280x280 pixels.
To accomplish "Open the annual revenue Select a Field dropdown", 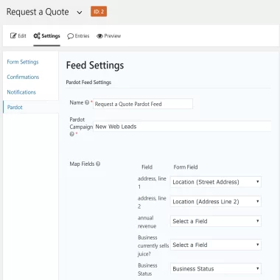I will tap(216, 221).
